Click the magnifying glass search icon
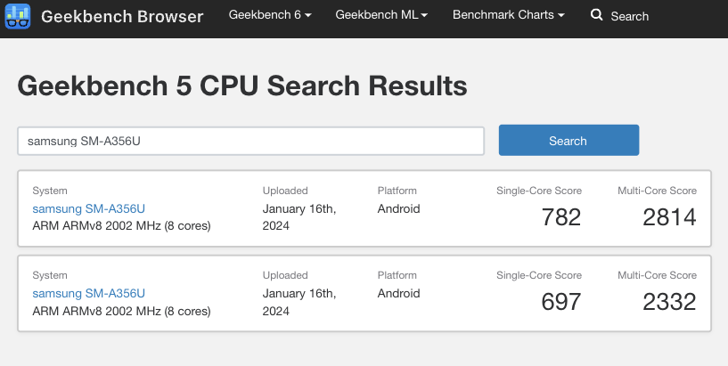Screen dimensions: 728x366 click(596, 15)
